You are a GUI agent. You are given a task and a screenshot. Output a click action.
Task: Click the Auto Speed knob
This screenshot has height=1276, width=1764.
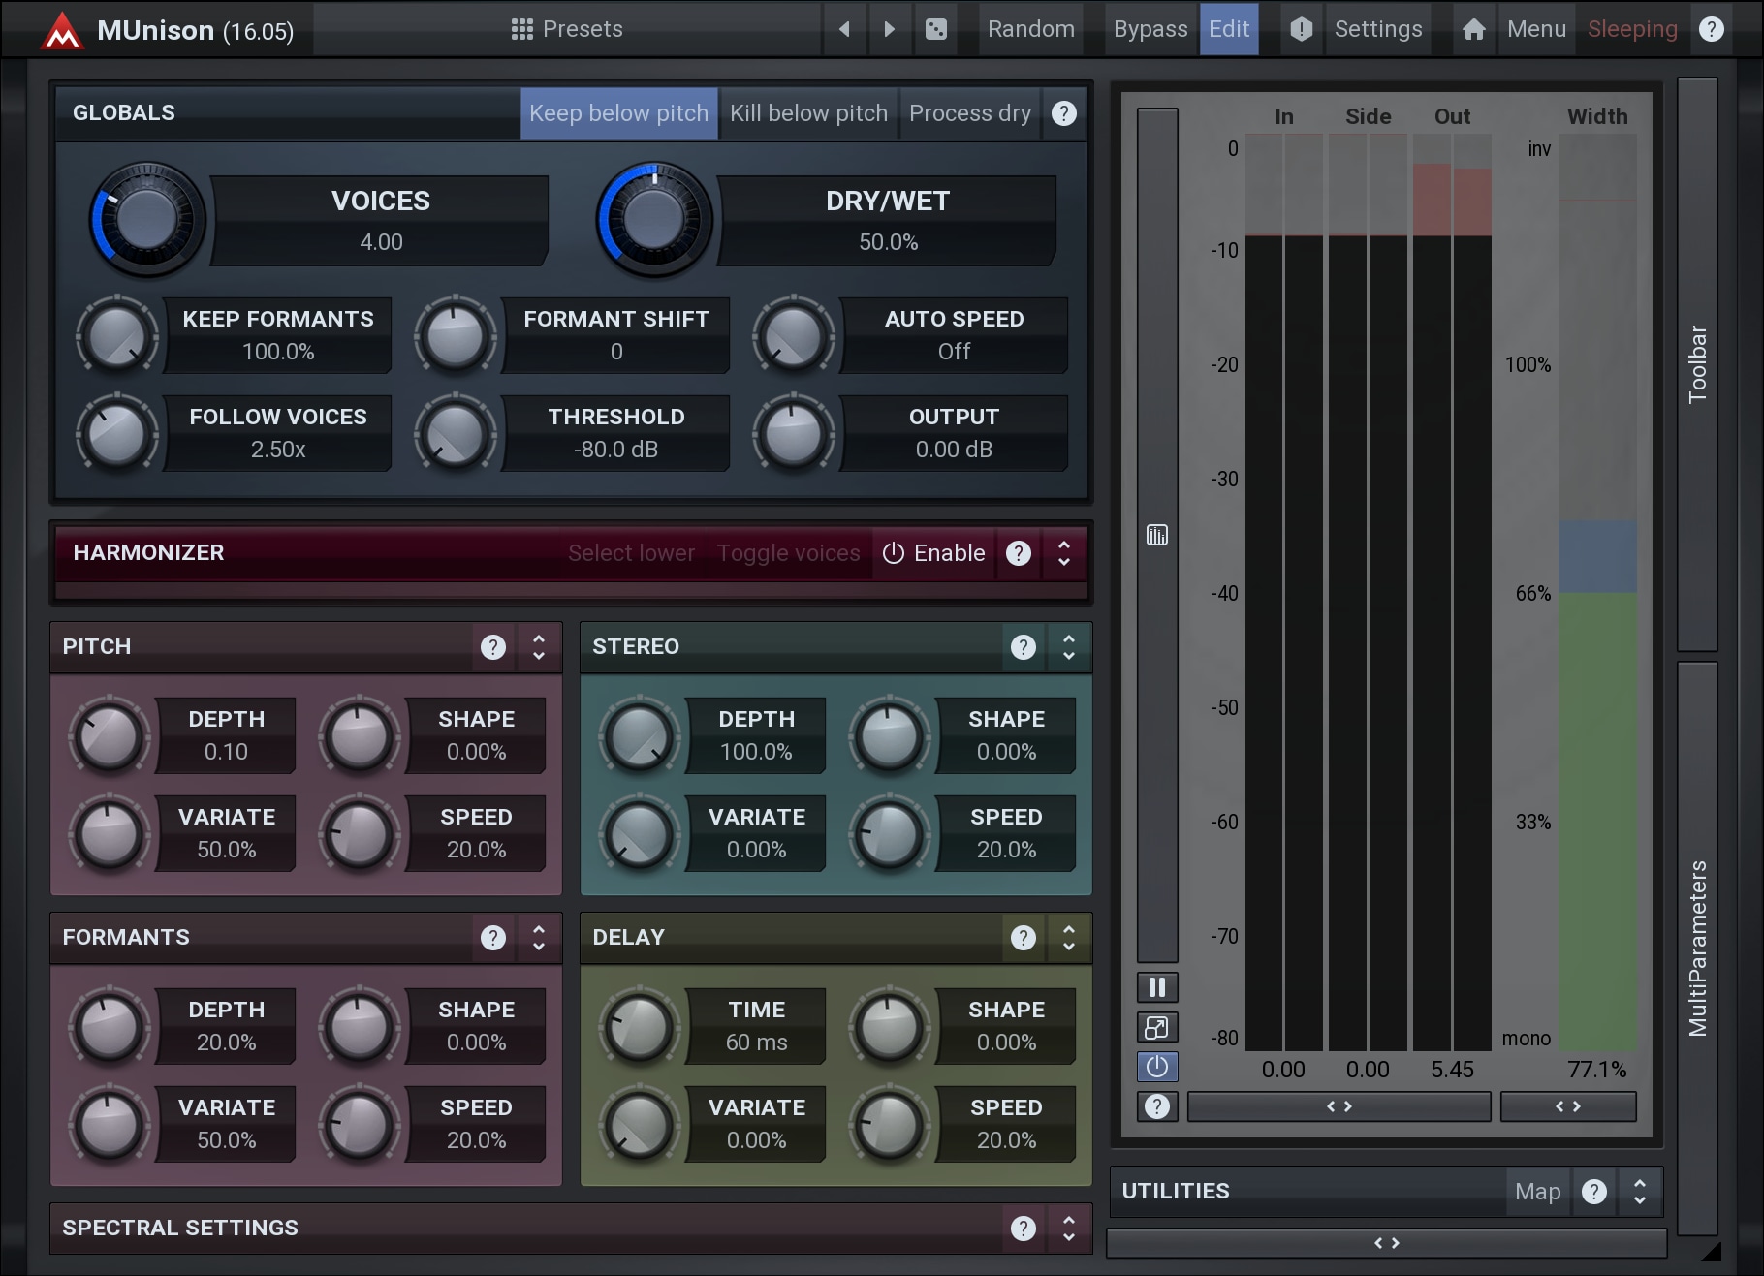pos(794,336)
